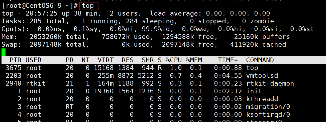The width and height of the screenshot is (326, 122).
Task: Select RT priority of migration/0 row
Action: [70, 107]
